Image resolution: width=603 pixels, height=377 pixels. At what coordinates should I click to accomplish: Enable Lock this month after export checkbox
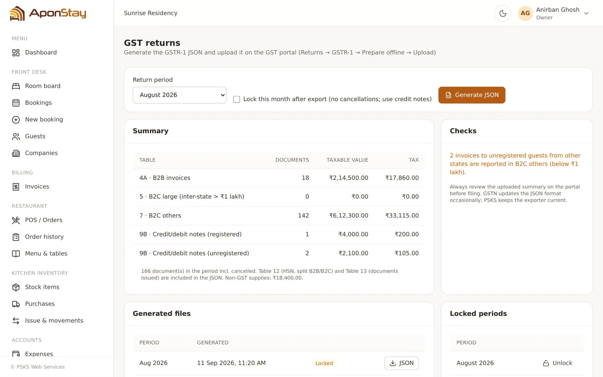236,99
